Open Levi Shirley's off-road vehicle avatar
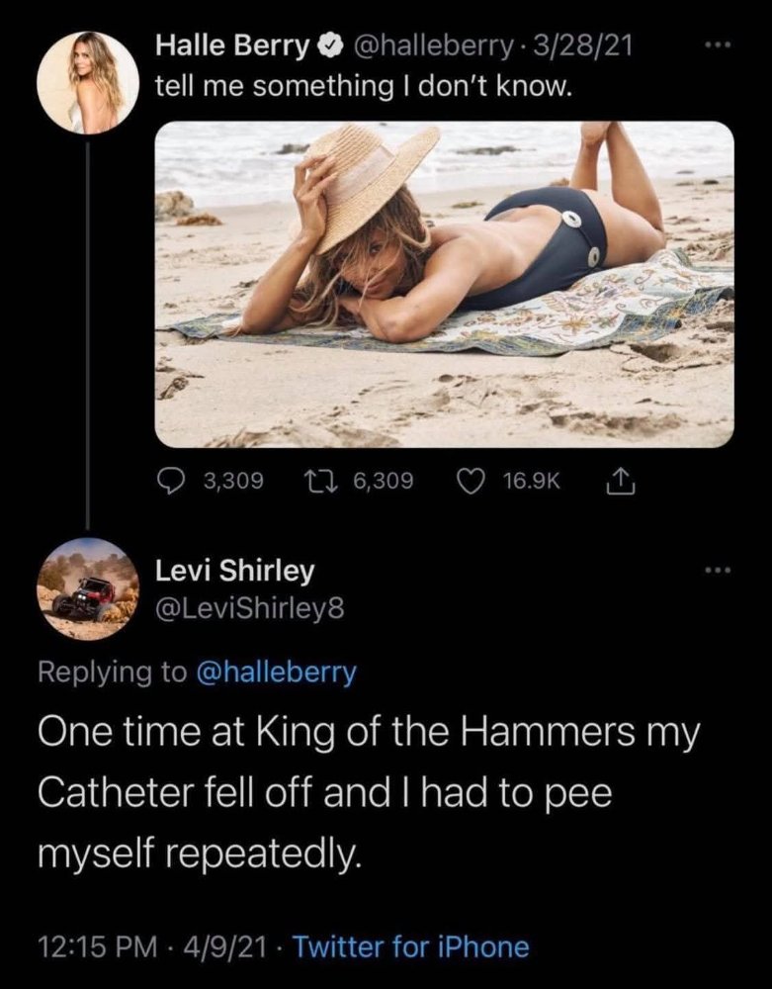This screenshot has height=989, width=772. coord(87,589)
